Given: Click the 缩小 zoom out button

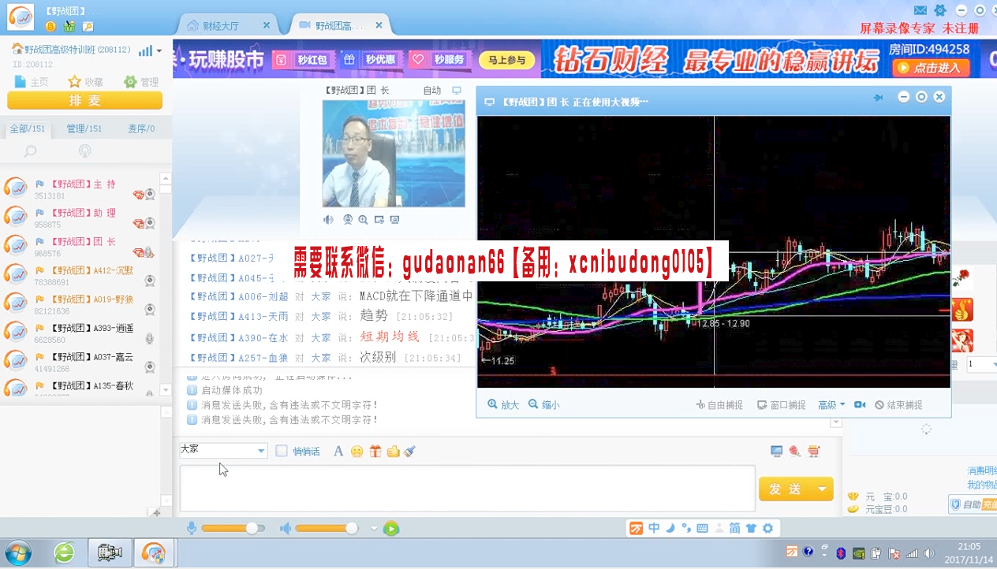Looking at the screenshot, I should 544,404.
